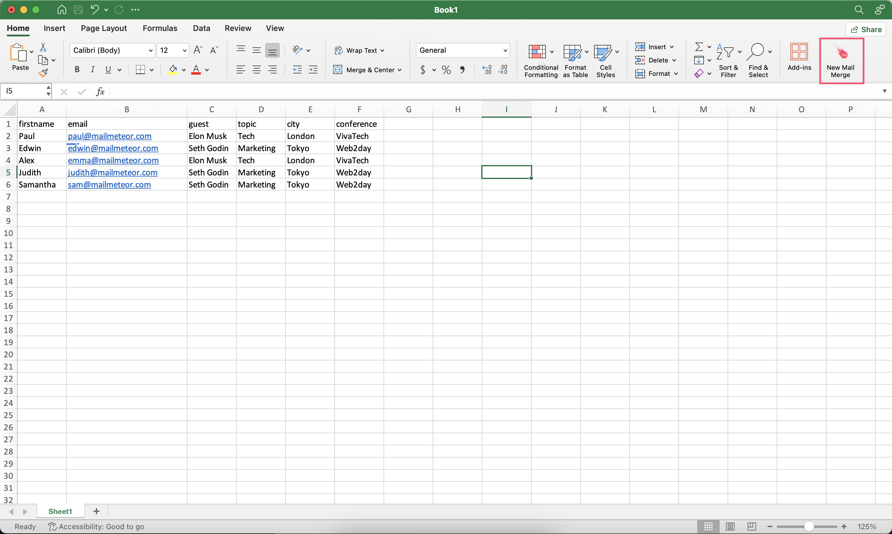This screenshot has width=892, height=534.
Task: Click the Name Box showing I5
Action: tap(25, 91)
